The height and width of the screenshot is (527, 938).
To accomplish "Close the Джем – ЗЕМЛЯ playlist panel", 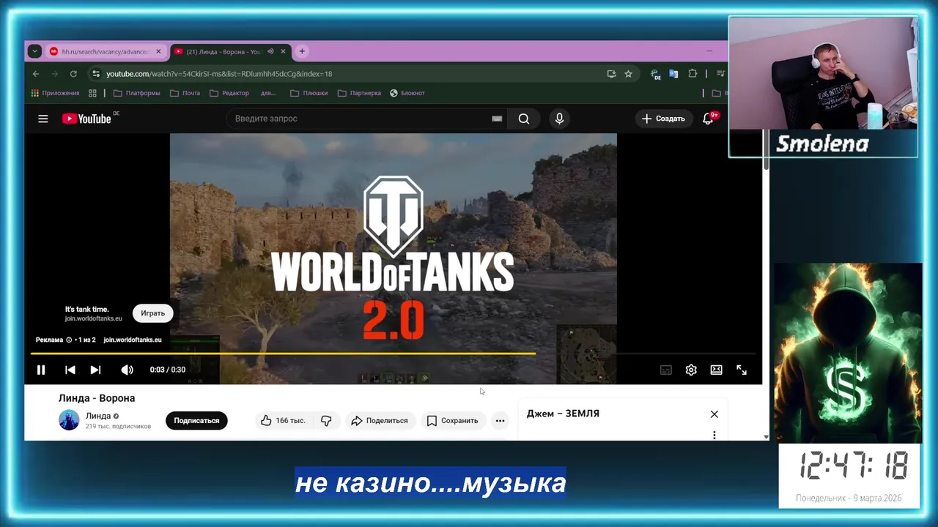I will click(714, 414).
